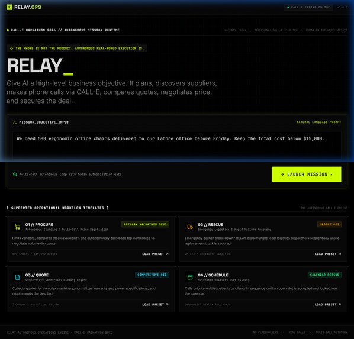Click the document icon on QUOTE card

[17, 277]
